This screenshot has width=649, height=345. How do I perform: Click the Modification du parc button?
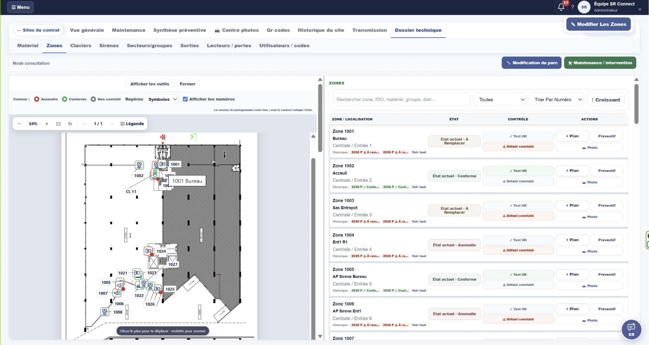tap(531, 63)
